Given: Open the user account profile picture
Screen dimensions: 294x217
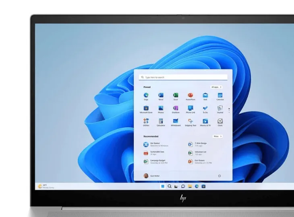Looking at the screenshot, I should coord(146,176).
